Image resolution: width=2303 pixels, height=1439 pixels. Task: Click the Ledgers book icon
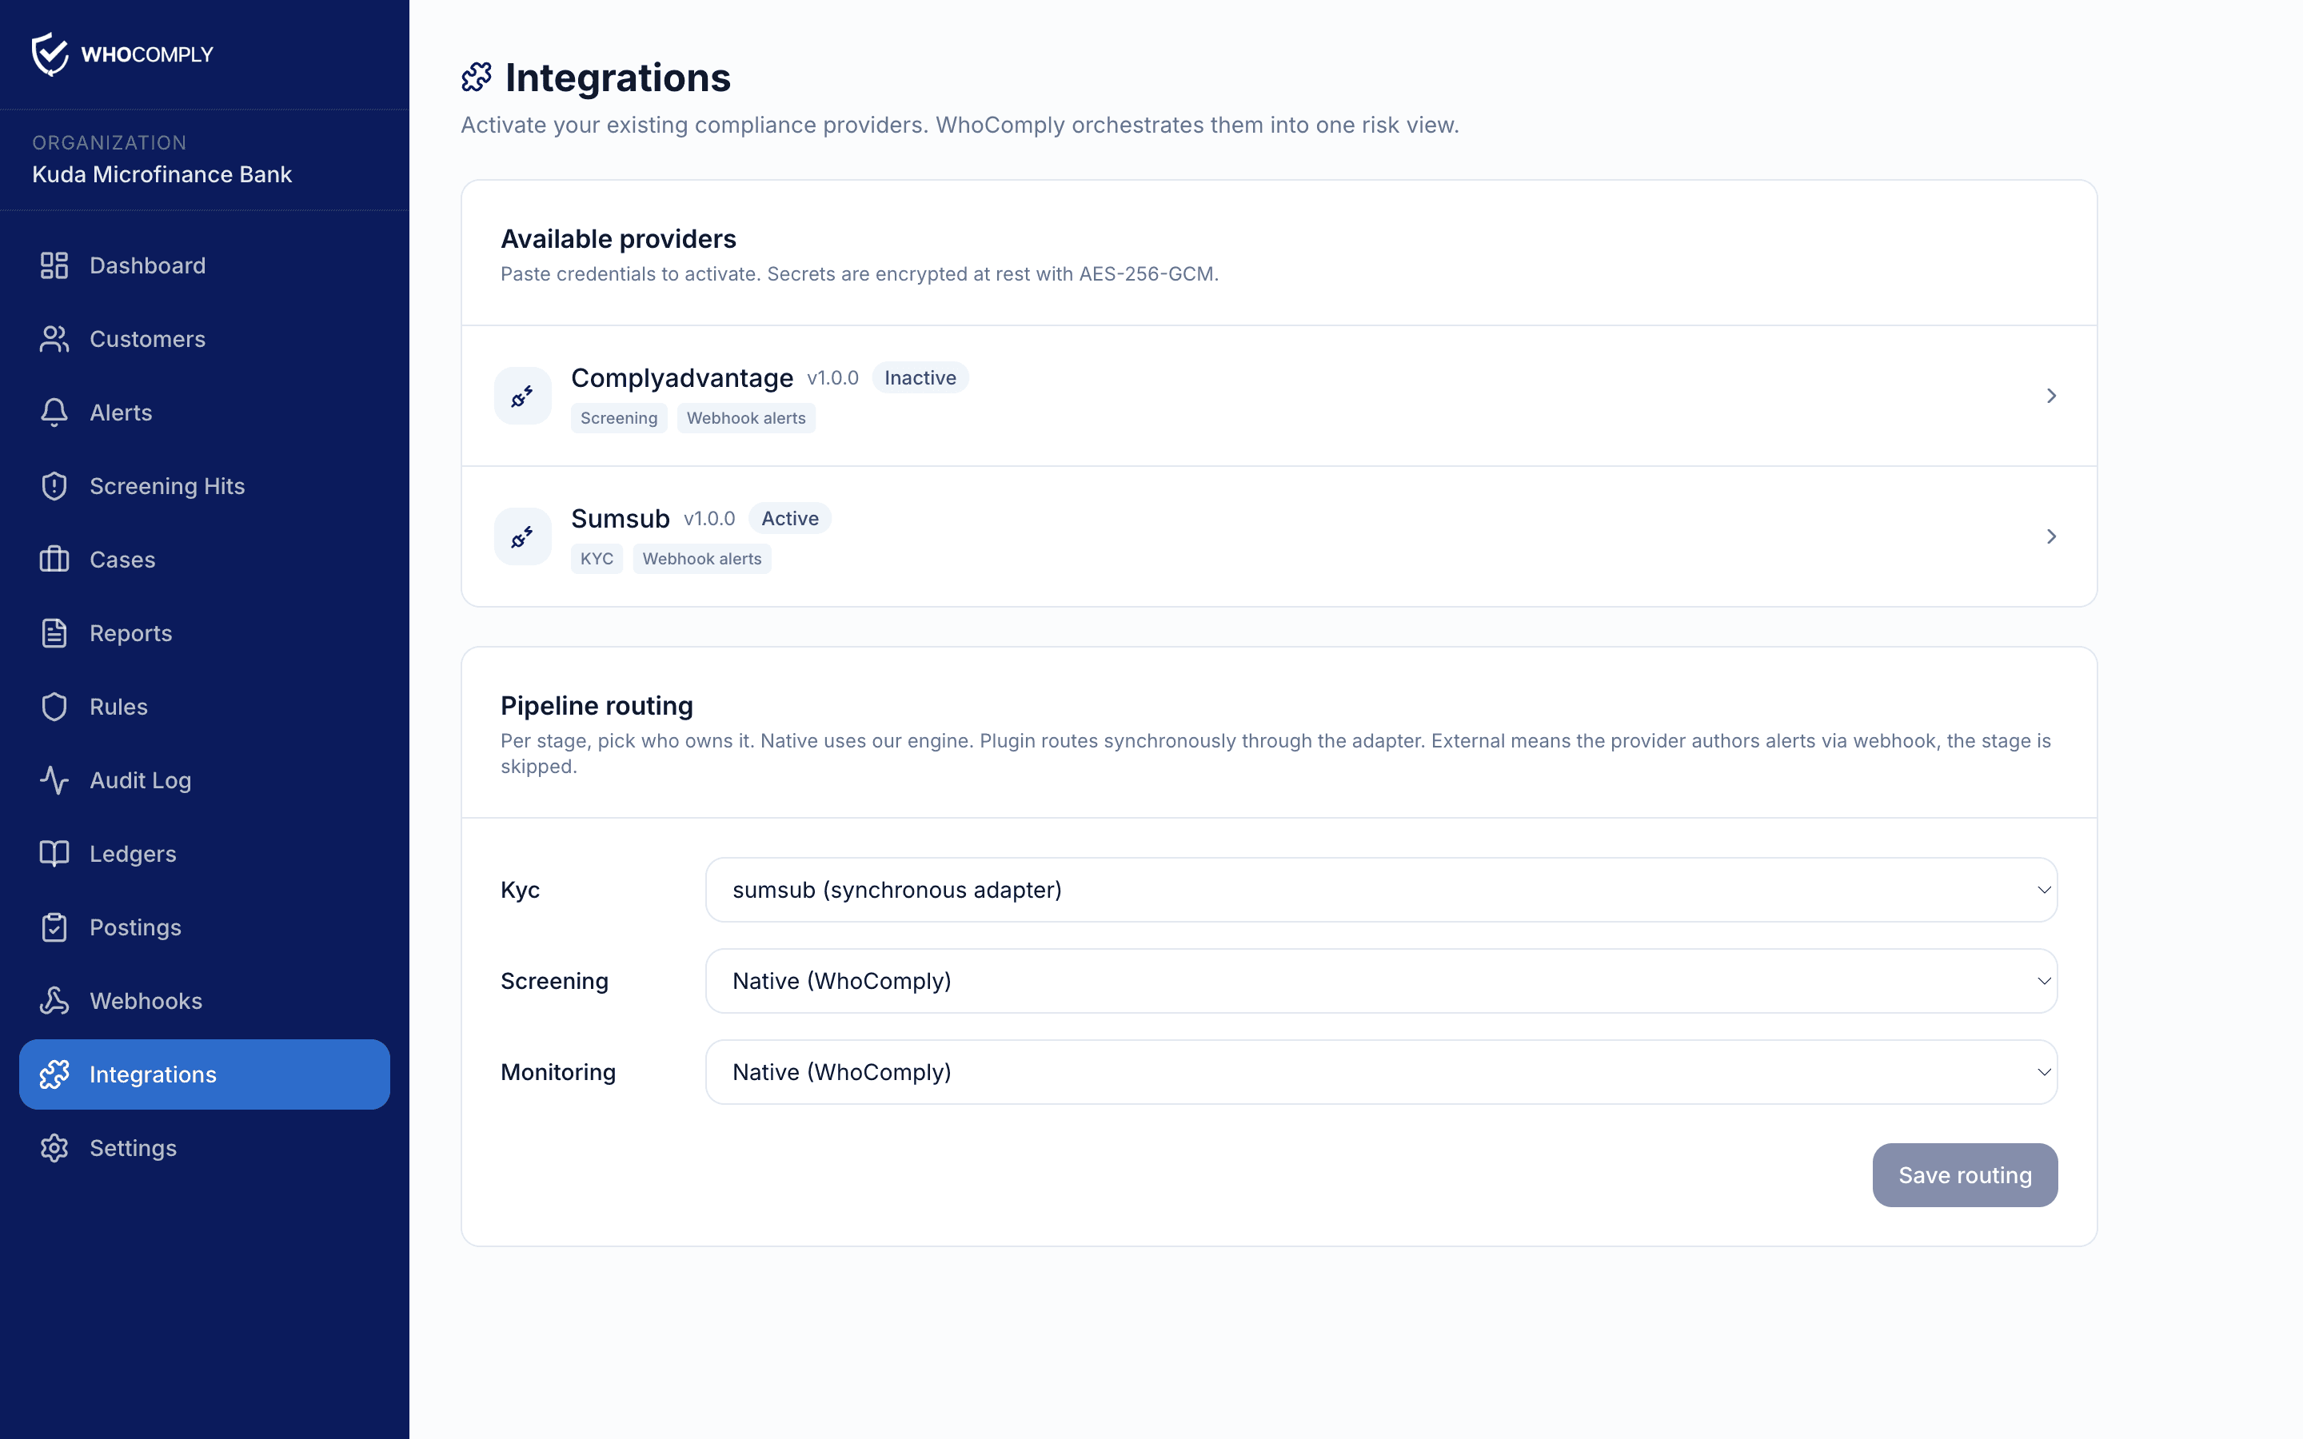[x=54, y=854]
